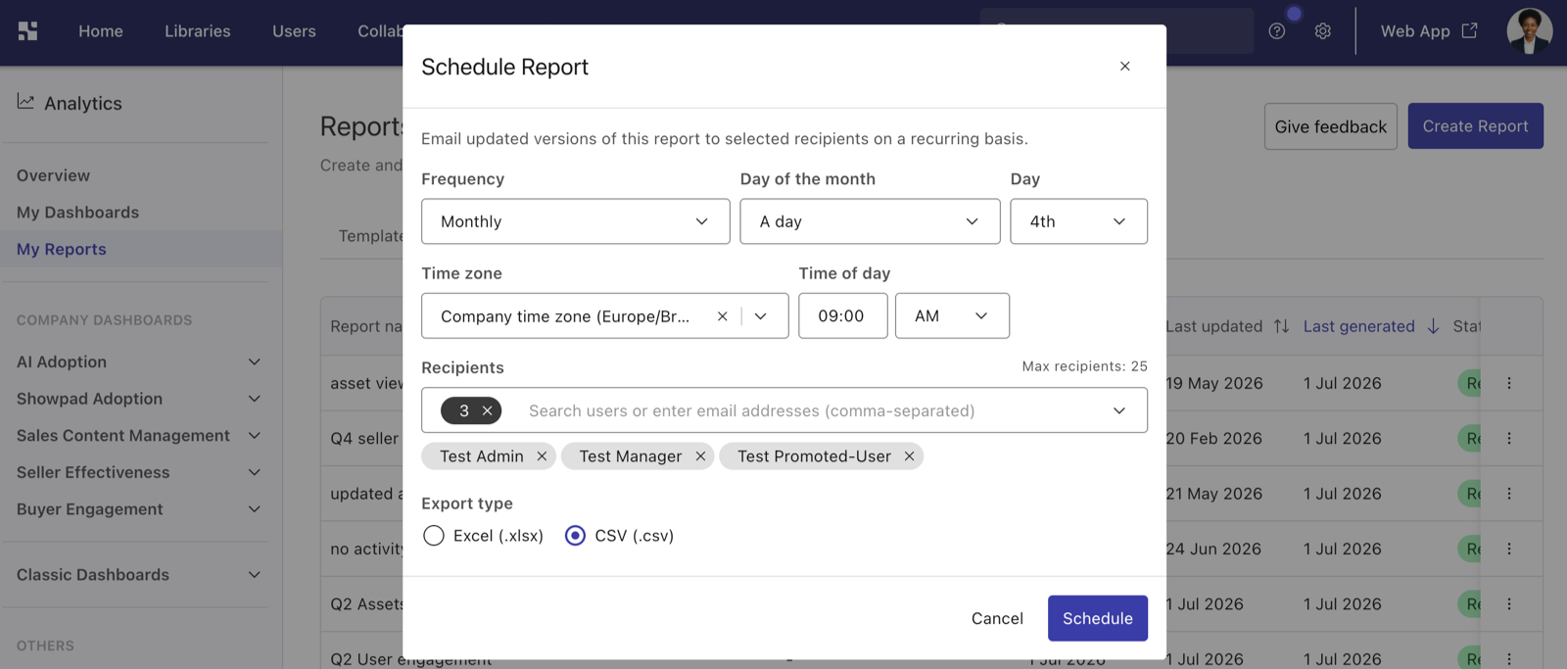Click the Showpad logo icon
1567x669 pixels.
[27, 31]
